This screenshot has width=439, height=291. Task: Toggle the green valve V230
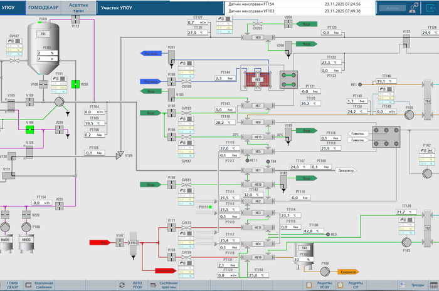click(x=76, y=84)
